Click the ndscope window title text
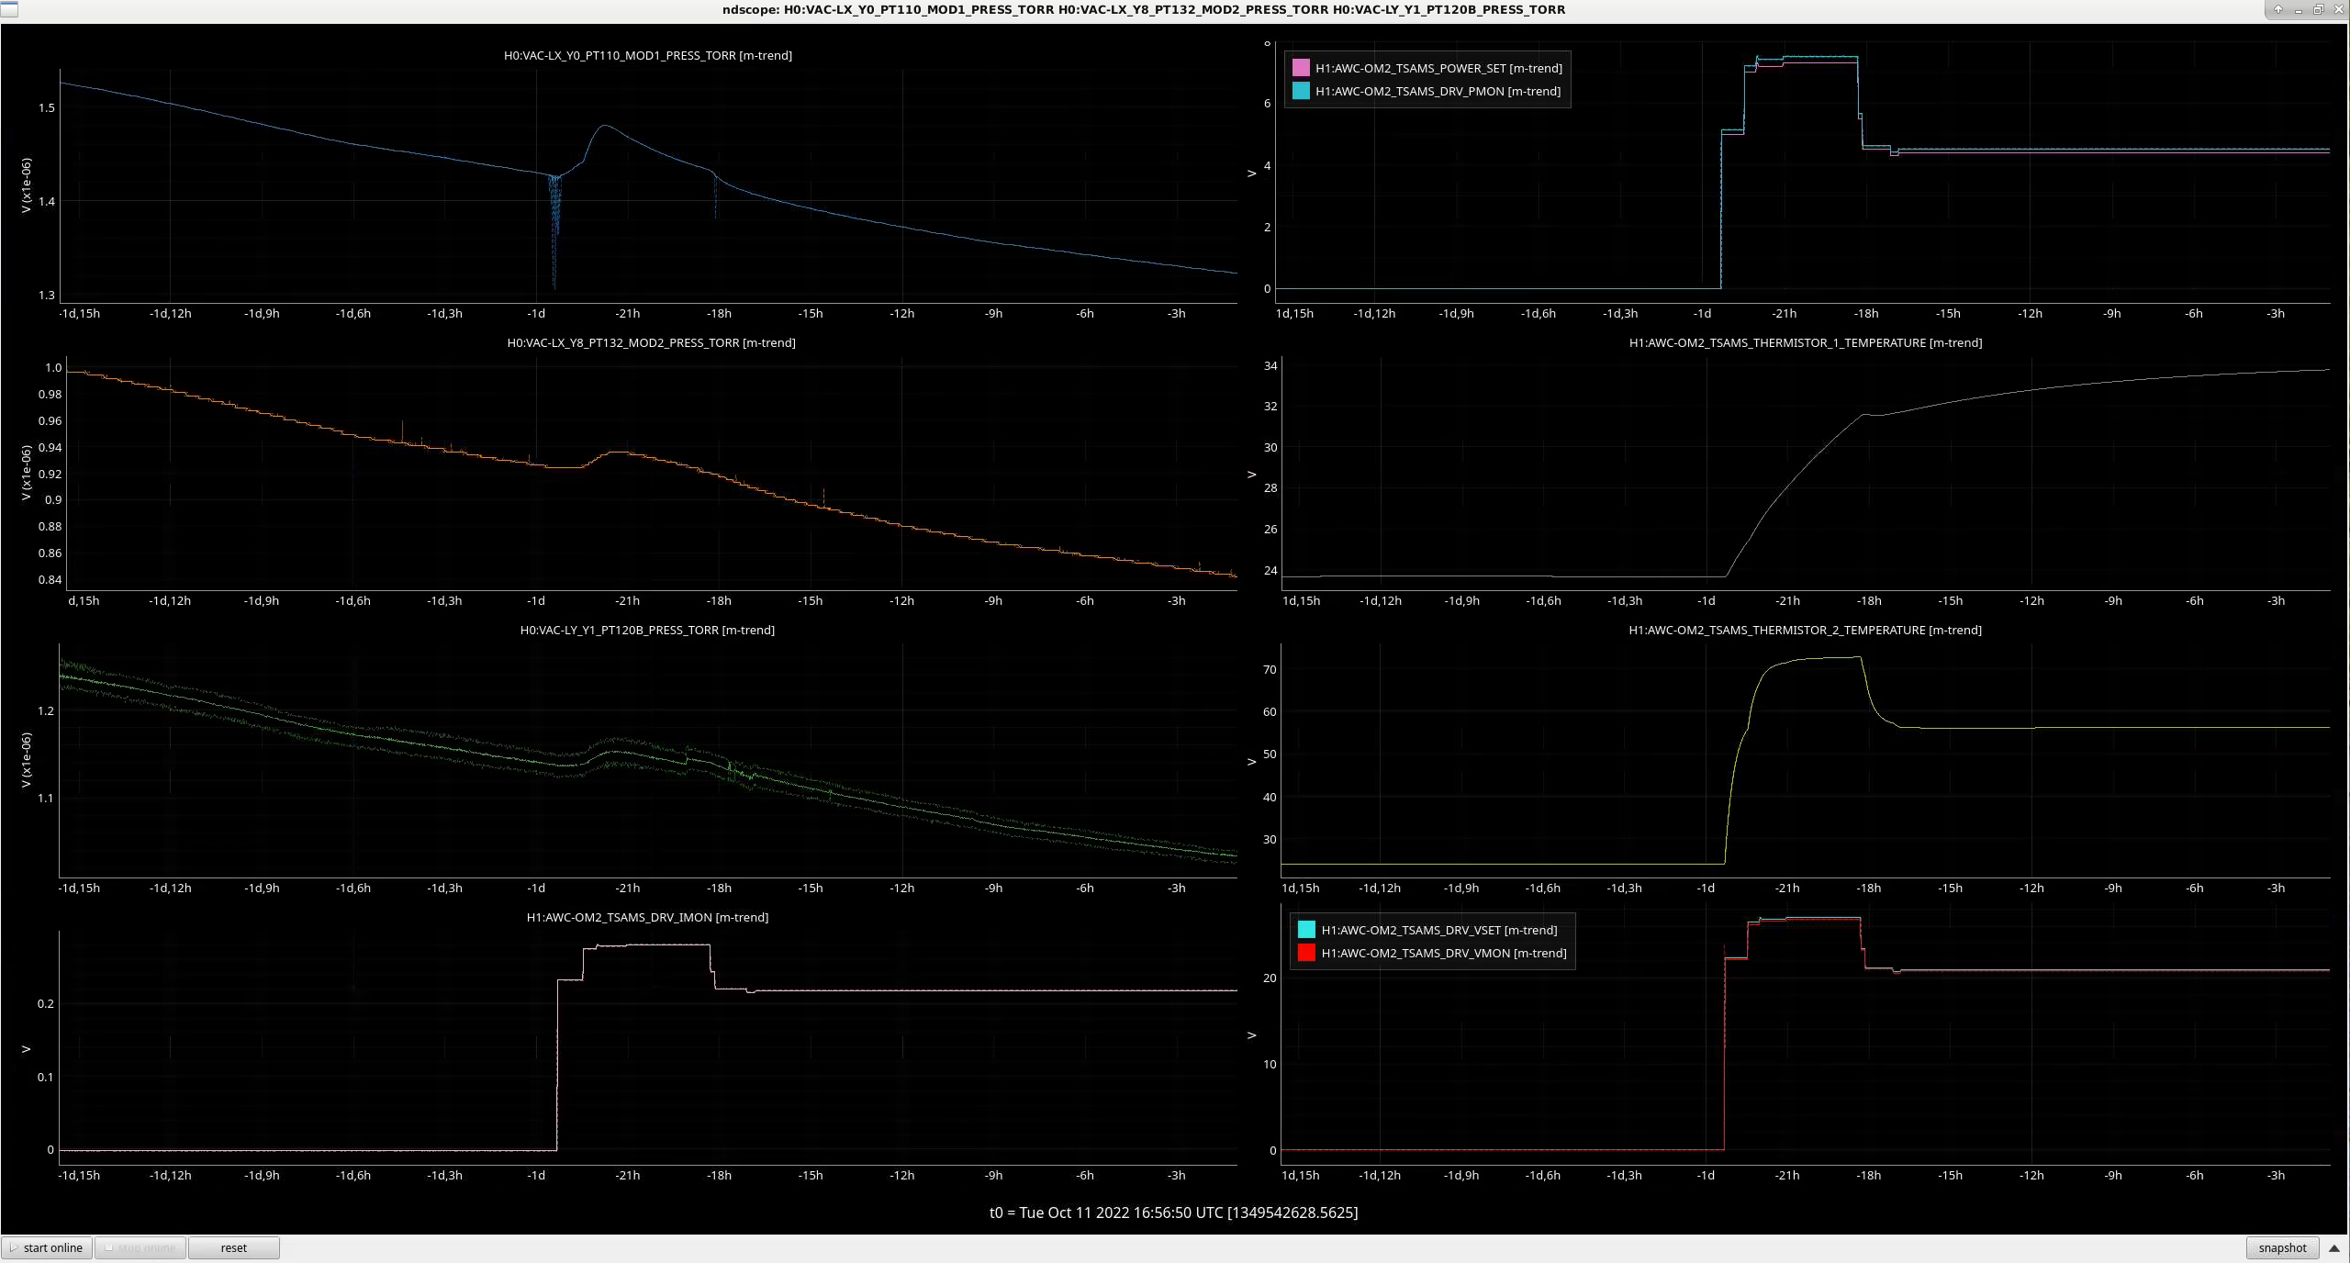This screenshot has height=1263, width=2350. point(1144,9)
